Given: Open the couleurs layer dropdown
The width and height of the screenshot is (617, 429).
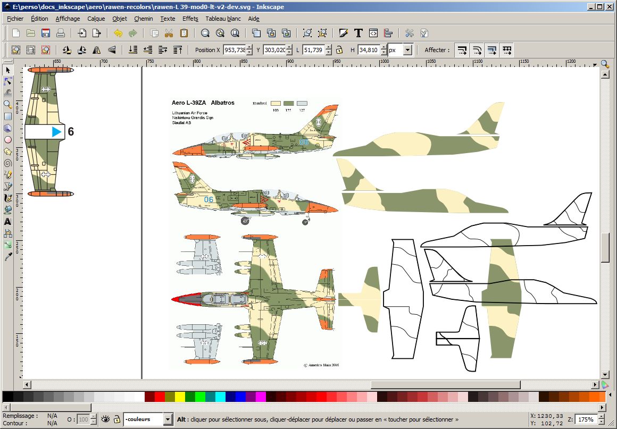Looking at the screenshot, I should click(x=168, y=419).
